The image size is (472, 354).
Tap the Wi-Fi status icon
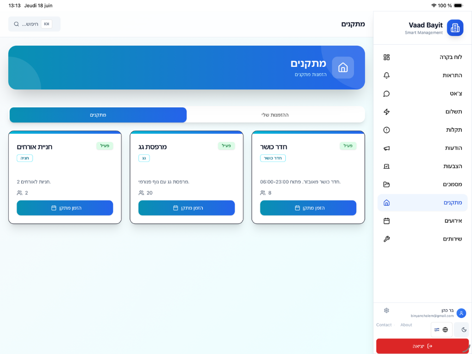(434, 6)
